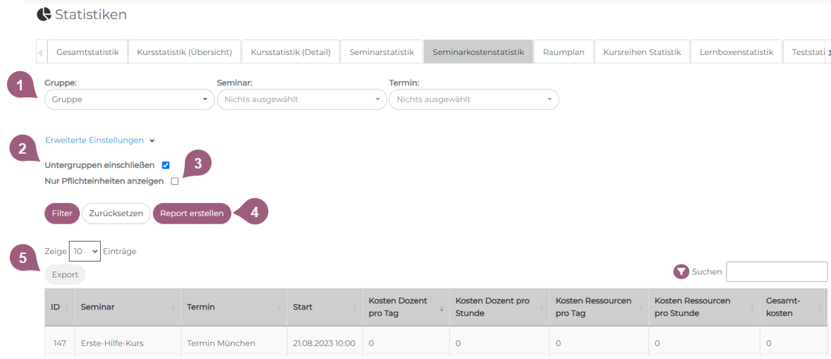831x359 pixels.
Task: Click the Report erstellen button
Action: tap(192, 214)
